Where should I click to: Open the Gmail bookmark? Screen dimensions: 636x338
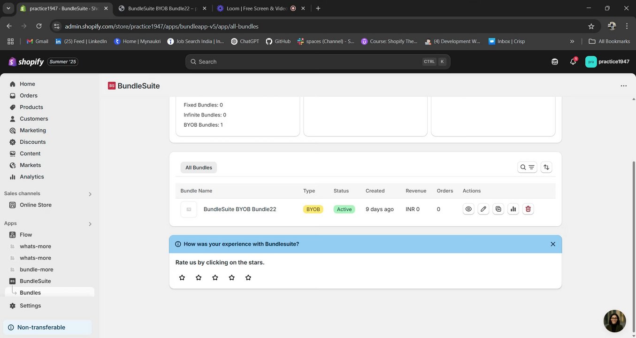point(37,41)
